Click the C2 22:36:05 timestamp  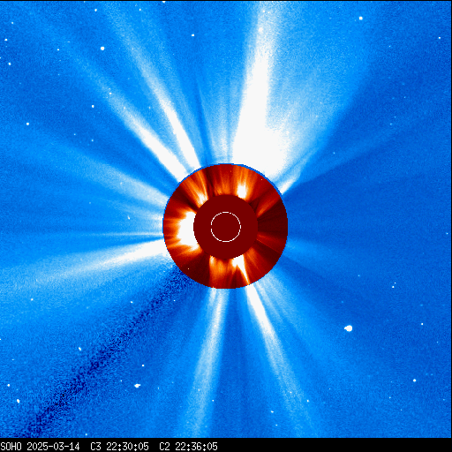pyautogui.click(x=188, y=447)
